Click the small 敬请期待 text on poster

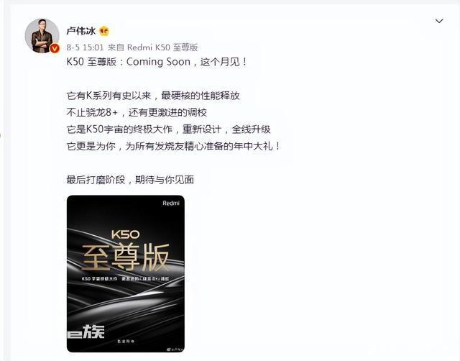[x=126, y=342]
